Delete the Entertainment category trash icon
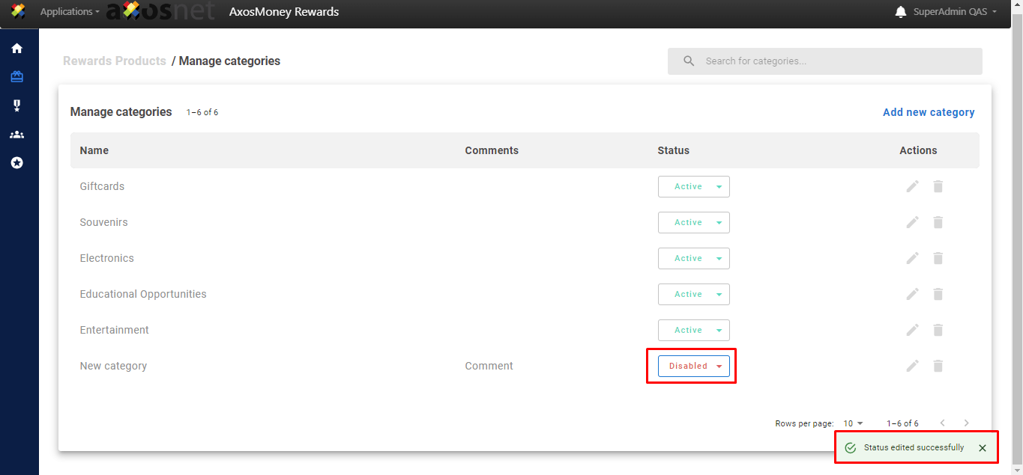Image resolution: width=1023 pixels, height=475 pixels. pos(938,330)
